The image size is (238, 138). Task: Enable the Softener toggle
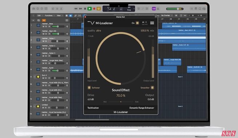coord(89,88)
